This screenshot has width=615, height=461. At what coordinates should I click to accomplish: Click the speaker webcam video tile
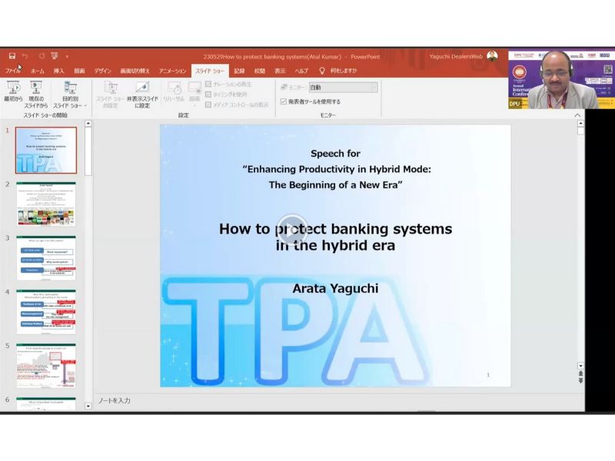click(x=562, y=80)
